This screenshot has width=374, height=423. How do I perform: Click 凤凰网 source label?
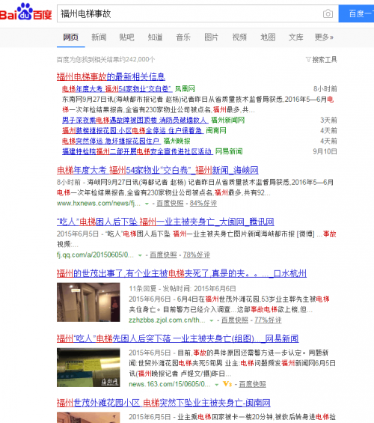[185, 89]
